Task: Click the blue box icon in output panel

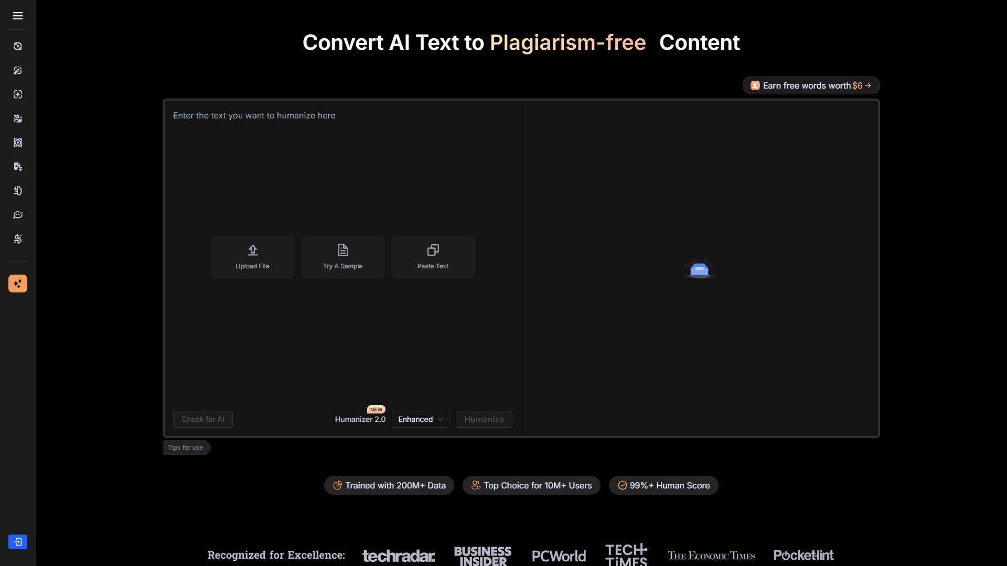Action: point(700,269)
